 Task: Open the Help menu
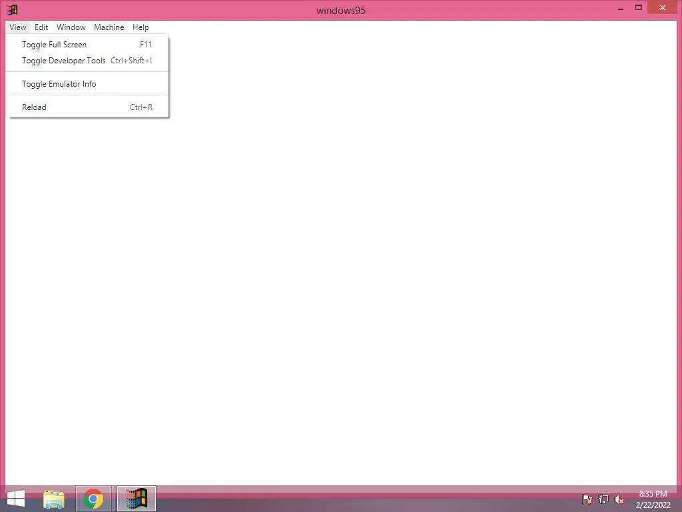pos(141,27)
